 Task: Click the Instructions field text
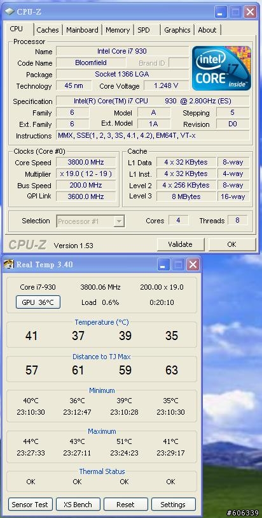click(153, 135)
